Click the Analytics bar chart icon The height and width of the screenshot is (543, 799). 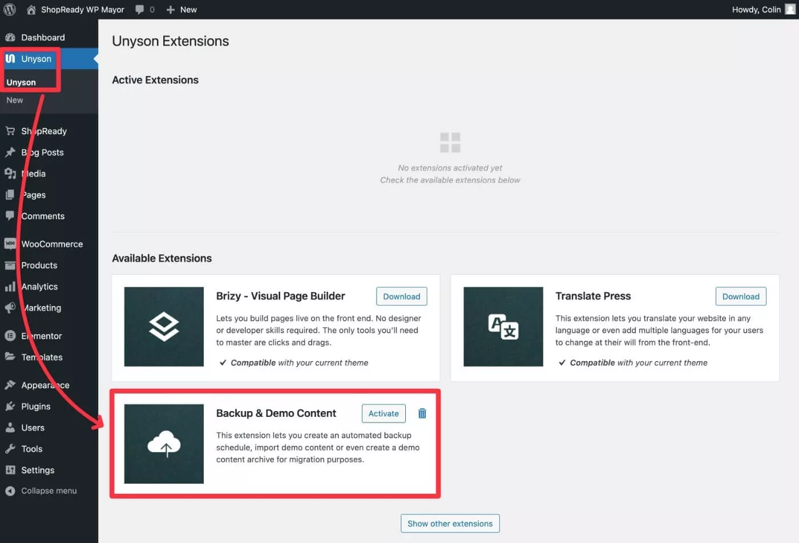point(10,287)
